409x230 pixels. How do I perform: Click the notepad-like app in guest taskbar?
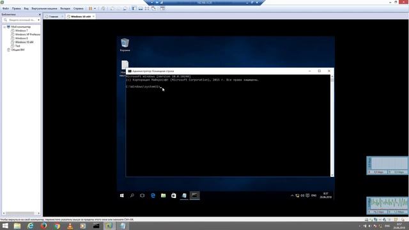pos(184,195)
